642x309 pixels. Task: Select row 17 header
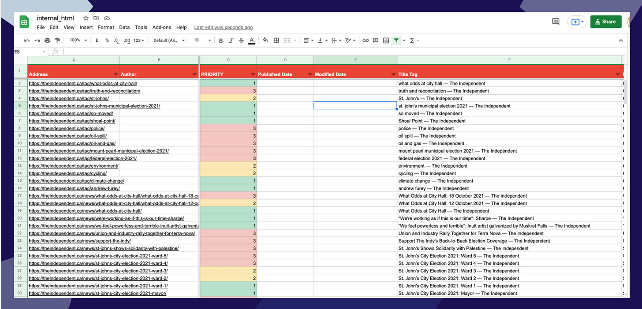point(20,196)
